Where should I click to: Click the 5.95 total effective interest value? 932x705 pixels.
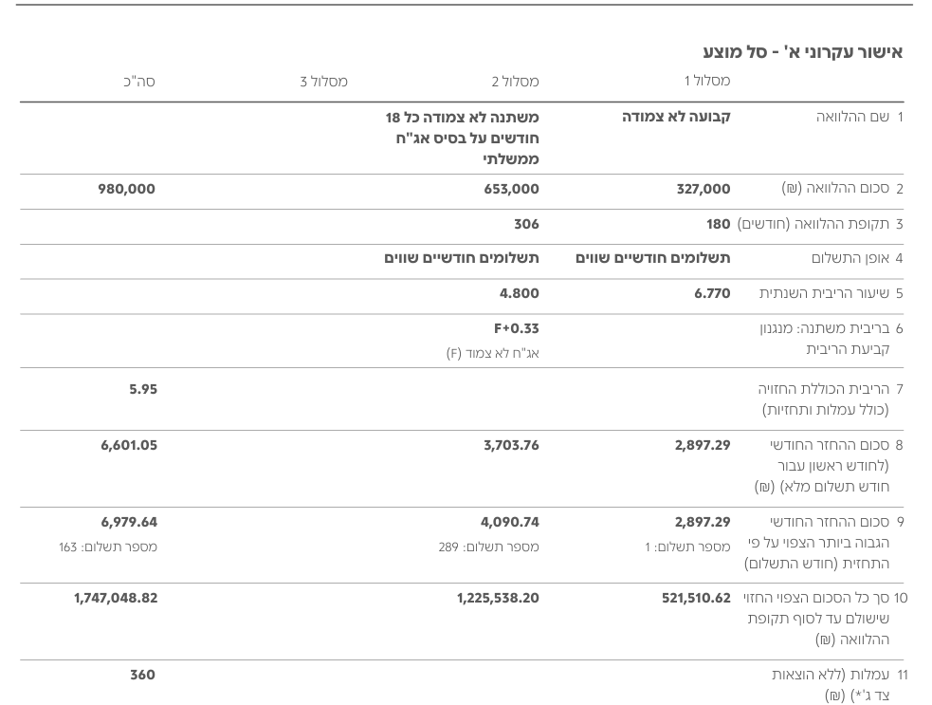click(143, 389)
